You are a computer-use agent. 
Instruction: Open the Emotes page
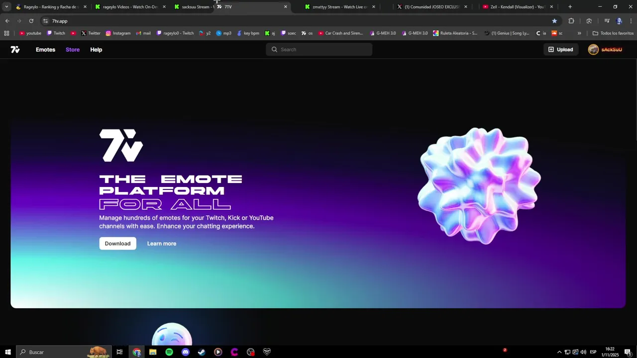tap(45, 50)
